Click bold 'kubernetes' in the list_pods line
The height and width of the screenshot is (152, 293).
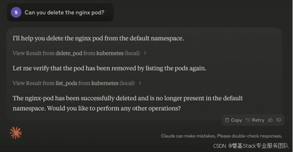coord(105,83)
